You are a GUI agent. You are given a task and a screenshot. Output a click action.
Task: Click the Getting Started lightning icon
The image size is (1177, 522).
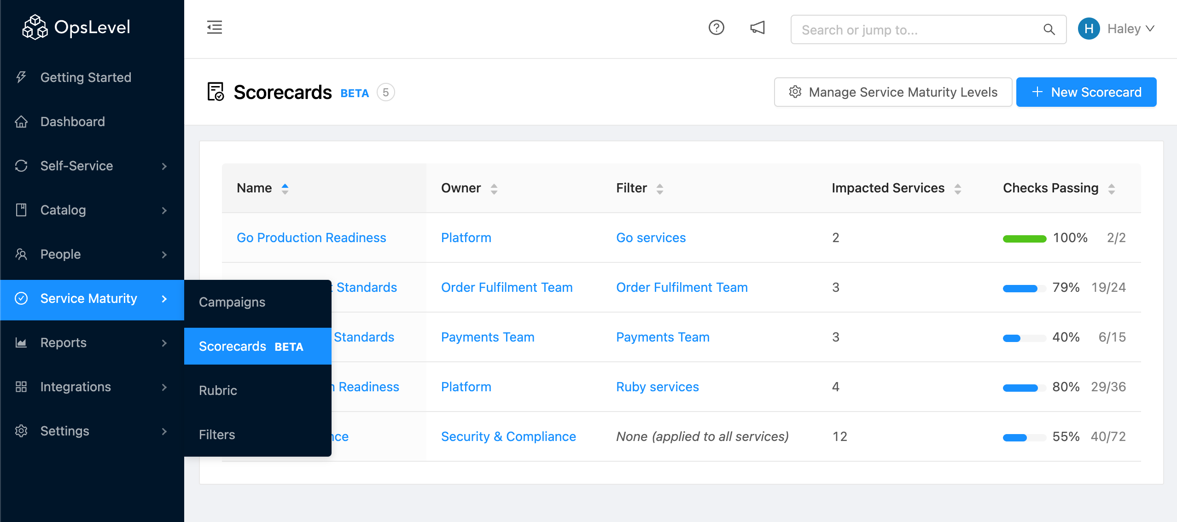coord(21,77)
